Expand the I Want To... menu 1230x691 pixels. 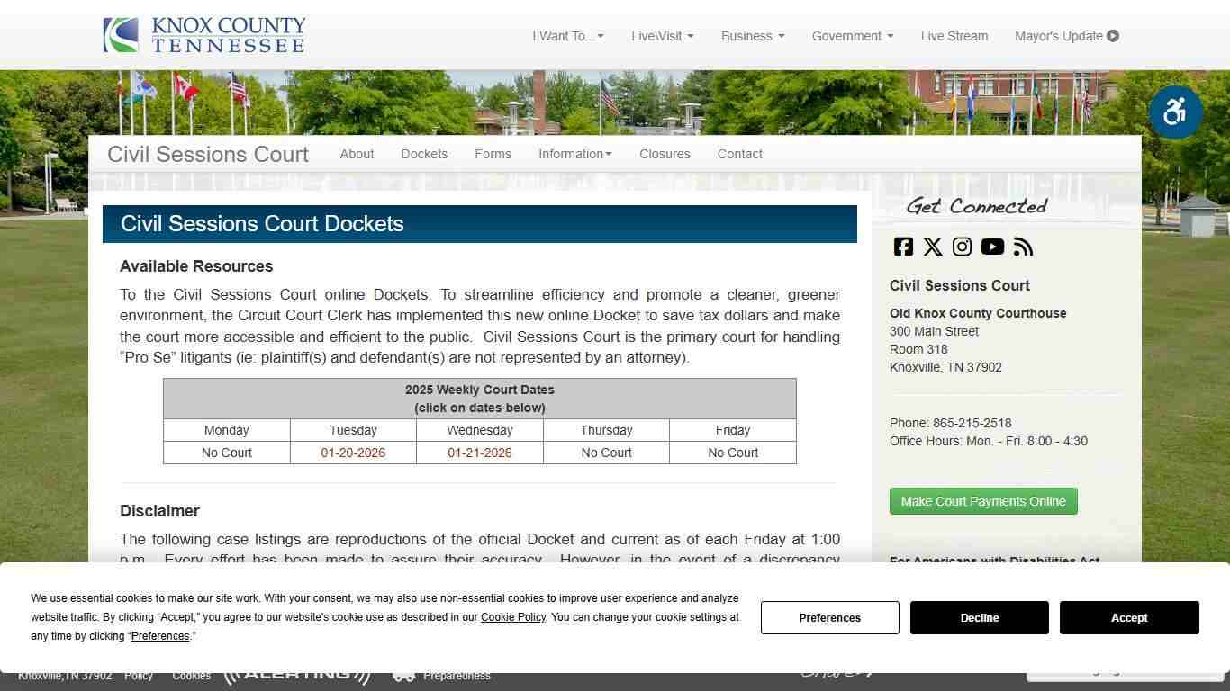(568, 36)
